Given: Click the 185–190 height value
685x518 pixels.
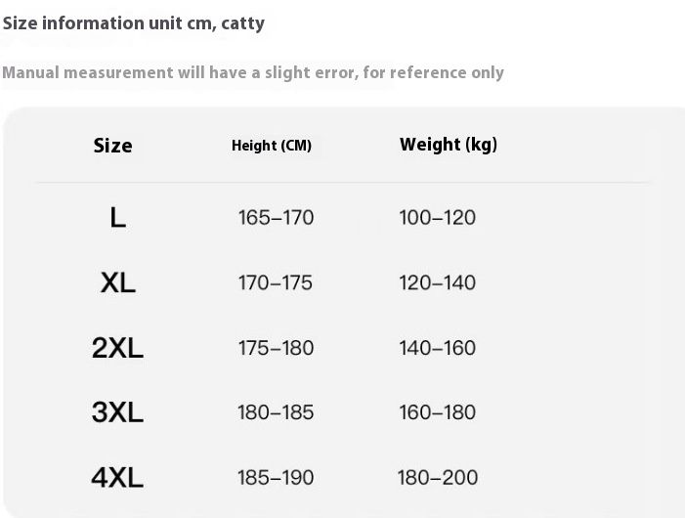Looking at the screenshot, I should pyautogui.click(x=276, y=478).
